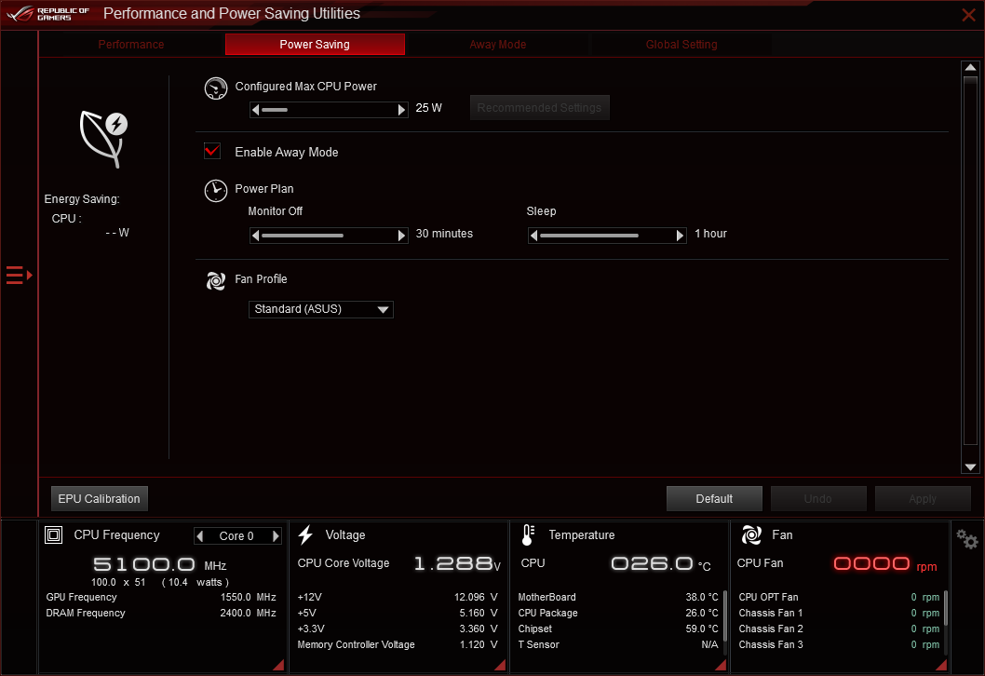Screen dimensions: 985x676
Task: Expand the CPU Frequency panel corner triangle
Action: pos(278,665)
